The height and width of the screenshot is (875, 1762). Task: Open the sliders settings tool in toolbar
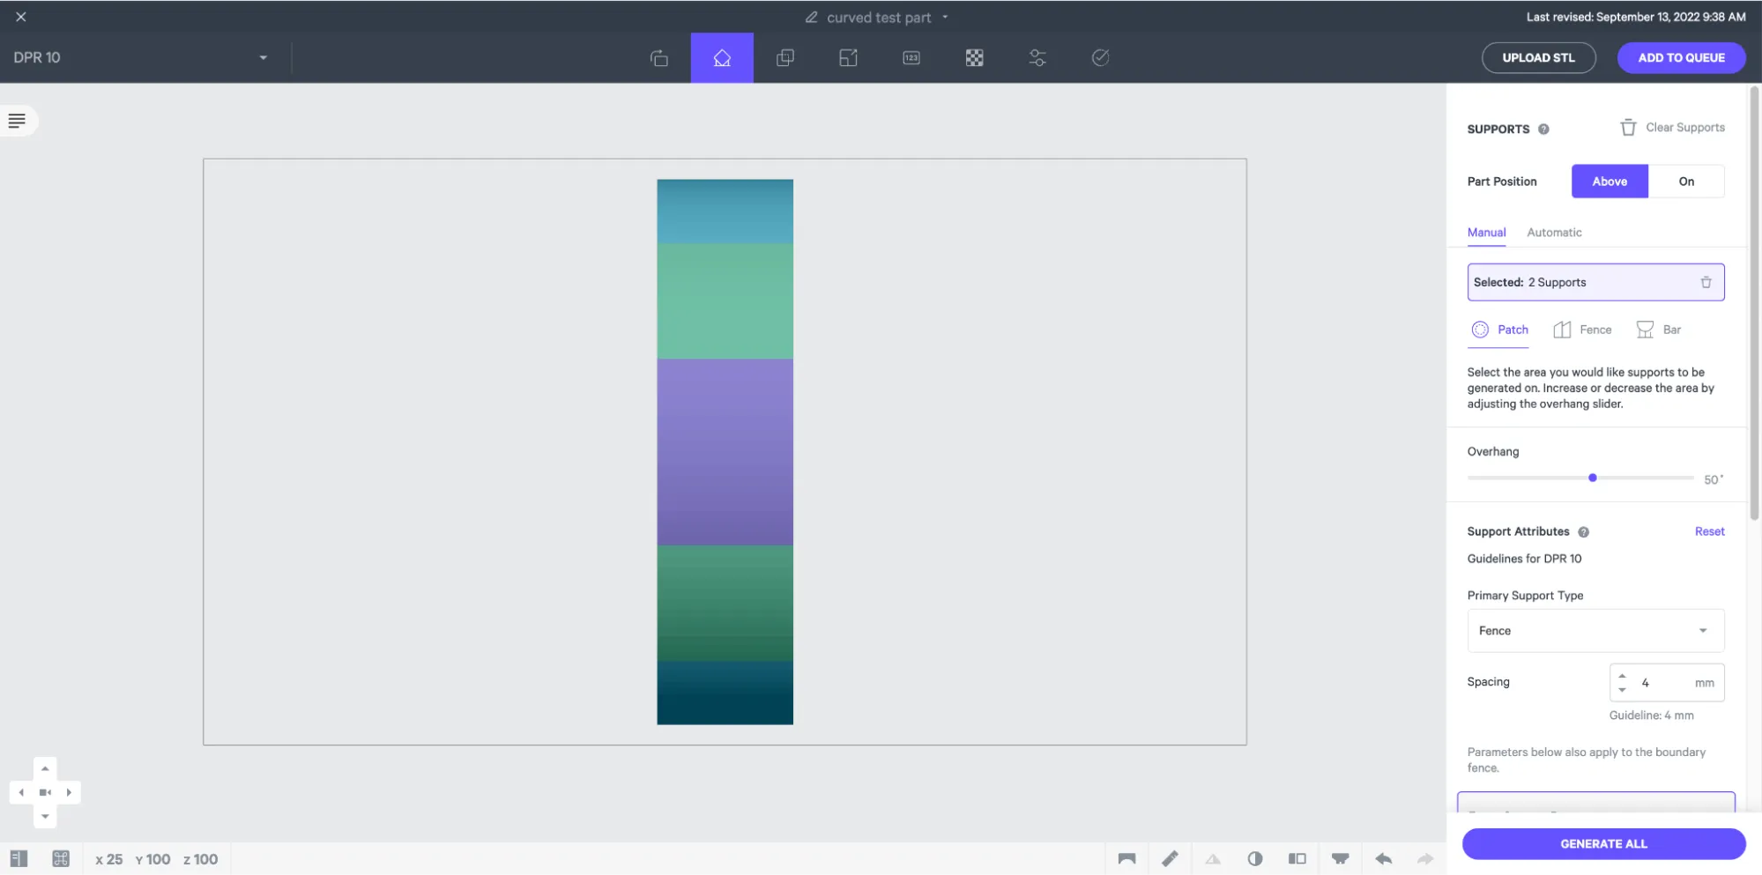(1037, 58)
